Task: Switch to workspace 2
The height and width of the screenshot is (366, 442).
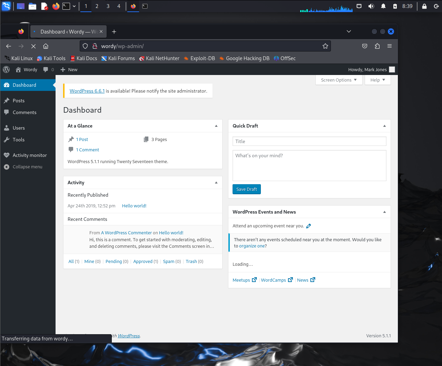Action: [x=97, y=6]
